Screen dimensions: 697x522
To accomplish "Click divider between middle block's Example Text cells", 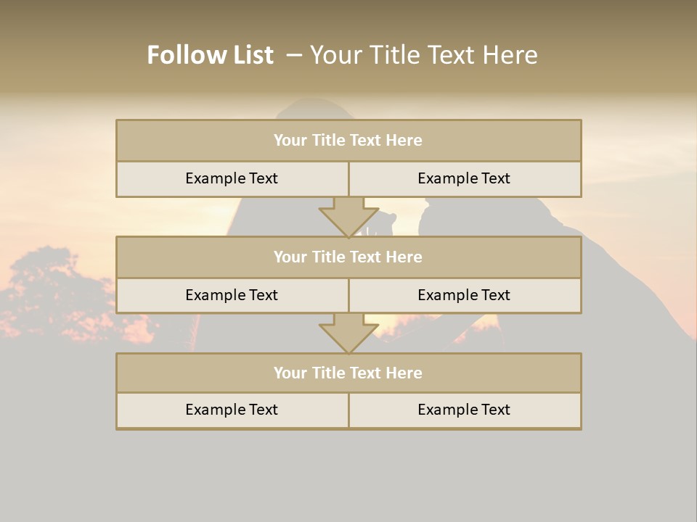I will [x=348, y=296].
